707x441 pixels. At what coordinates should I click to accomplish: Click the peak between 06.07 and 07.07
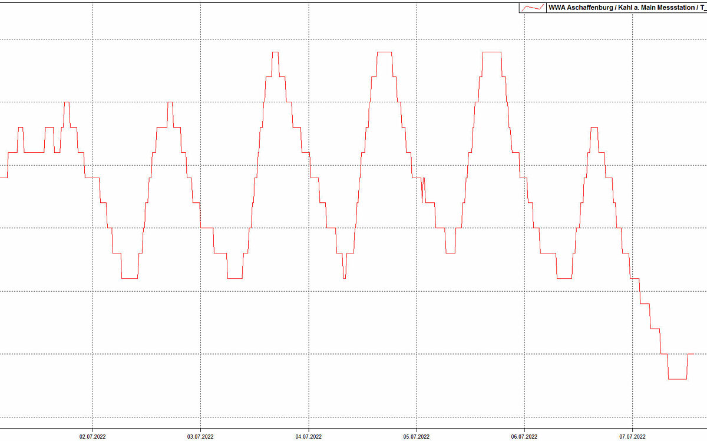594,128
